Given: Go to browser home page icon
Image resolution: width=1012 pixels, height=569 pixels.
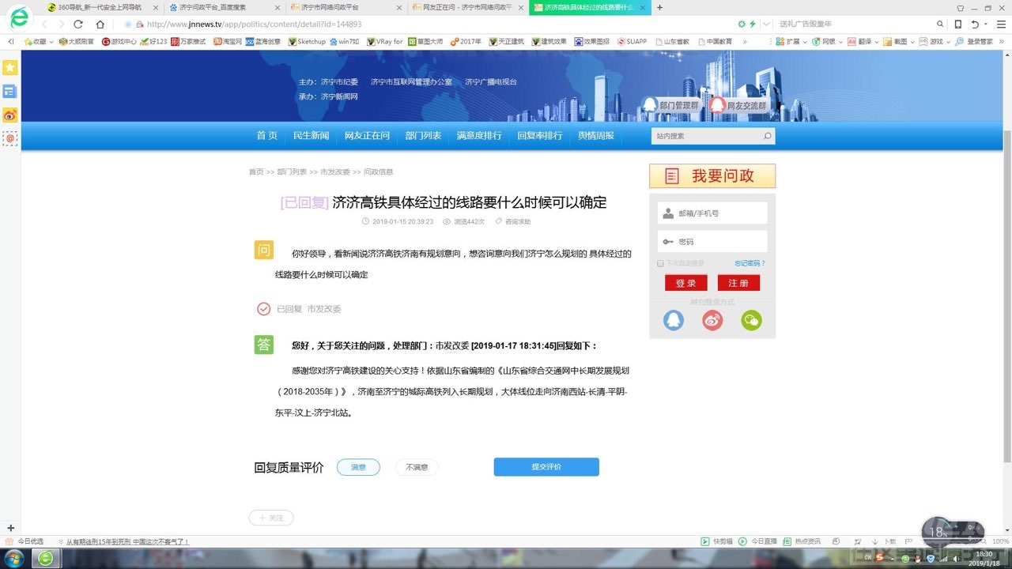Looking at the screenshot, I should [100, 24].
